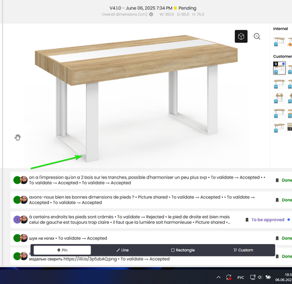Select the Custom annotation tool
The image size is (292, 284).
tap(244, 250)
